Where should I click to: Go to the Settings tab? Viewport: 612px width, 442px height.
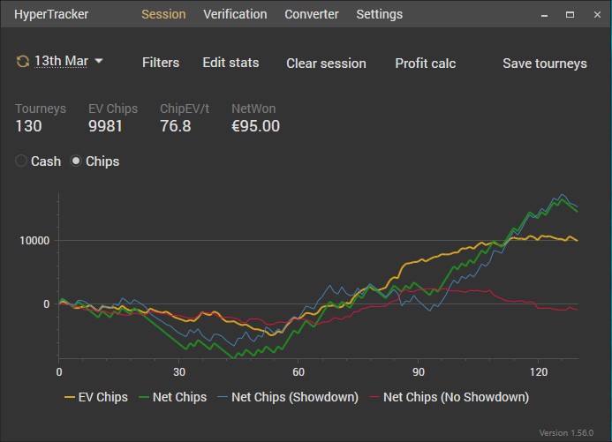coord(379,14)
